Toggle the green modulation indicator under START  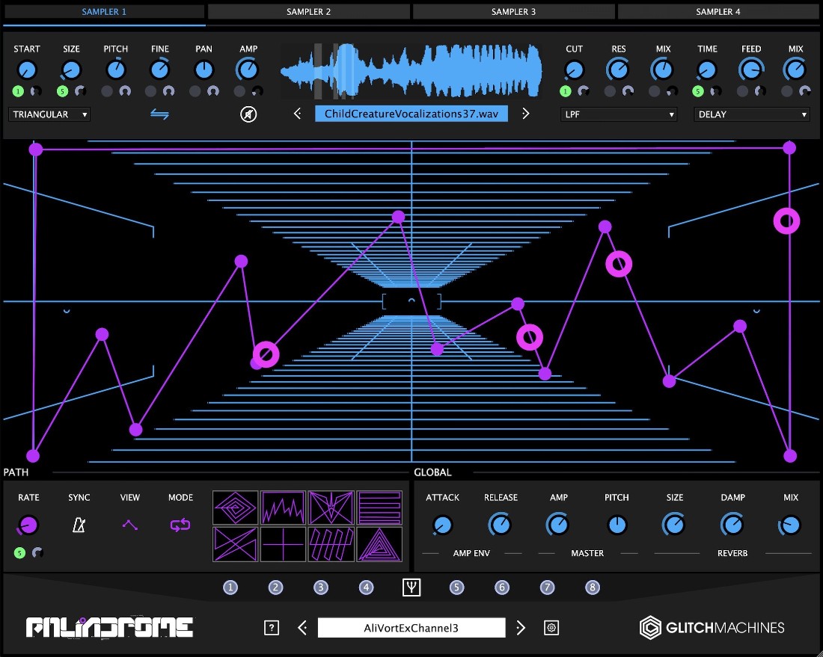tap(19, 91)
